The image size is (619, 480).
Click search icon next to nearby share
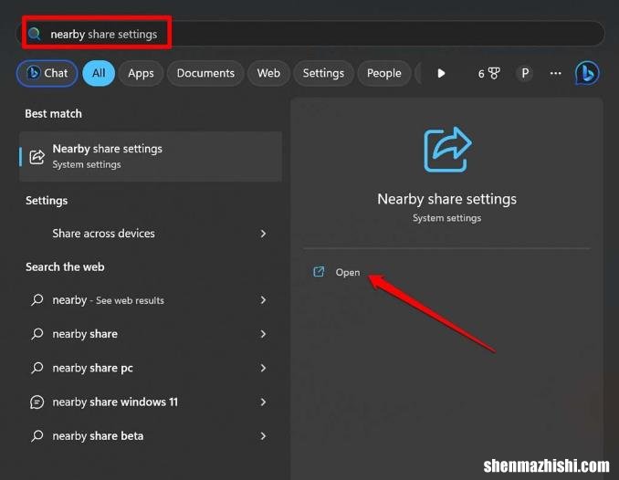point(37,334)
